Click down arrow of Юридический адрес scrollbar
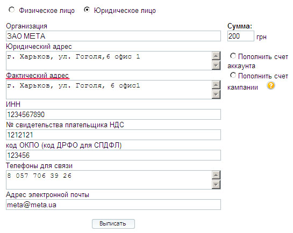 216,65
